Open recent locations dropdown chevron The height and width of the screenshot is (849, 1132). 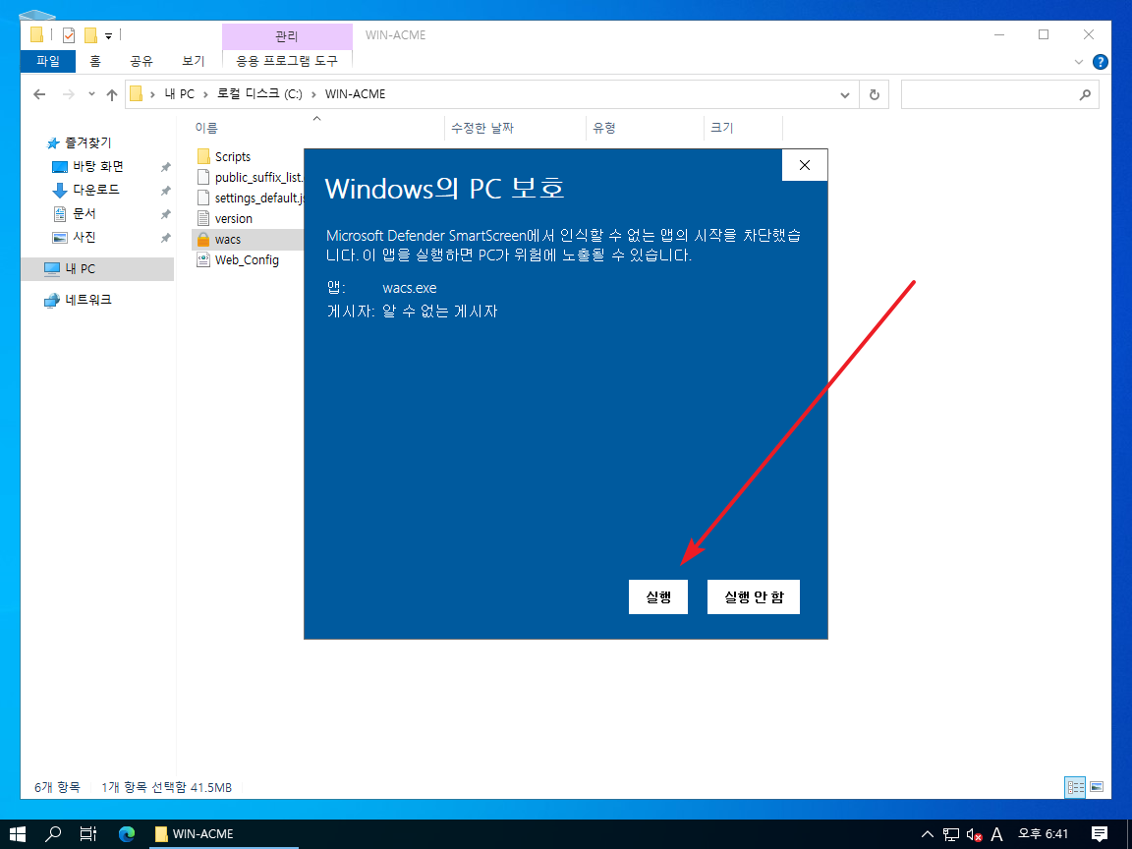click(x=91, y=94)
